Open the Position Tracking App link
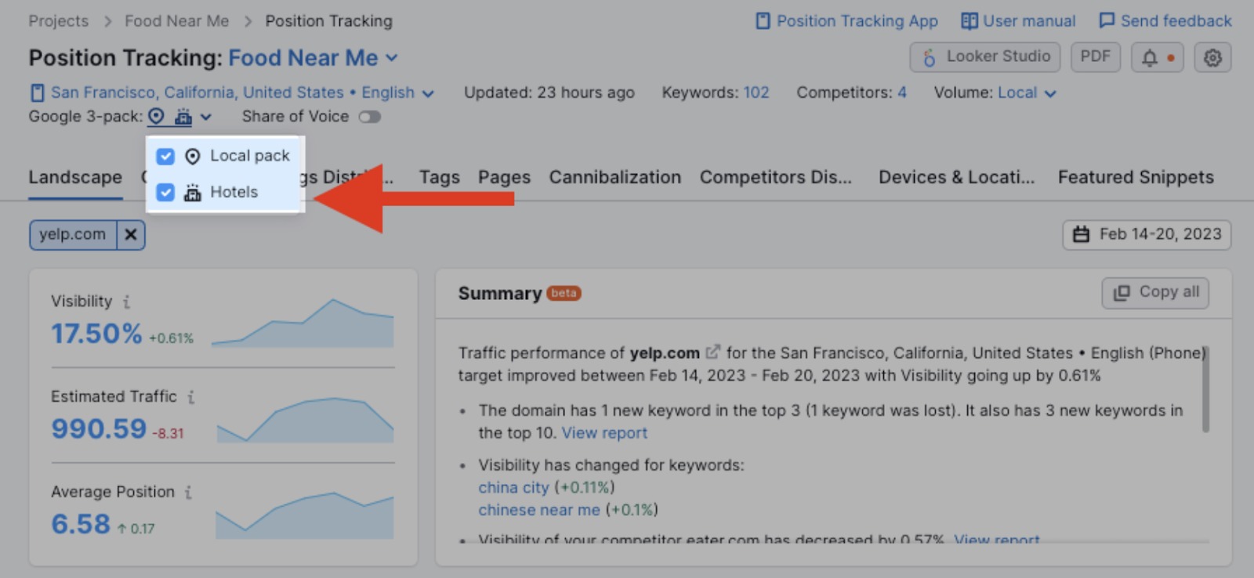Screen dimensions: 1254x578 (x=846, y=21)
